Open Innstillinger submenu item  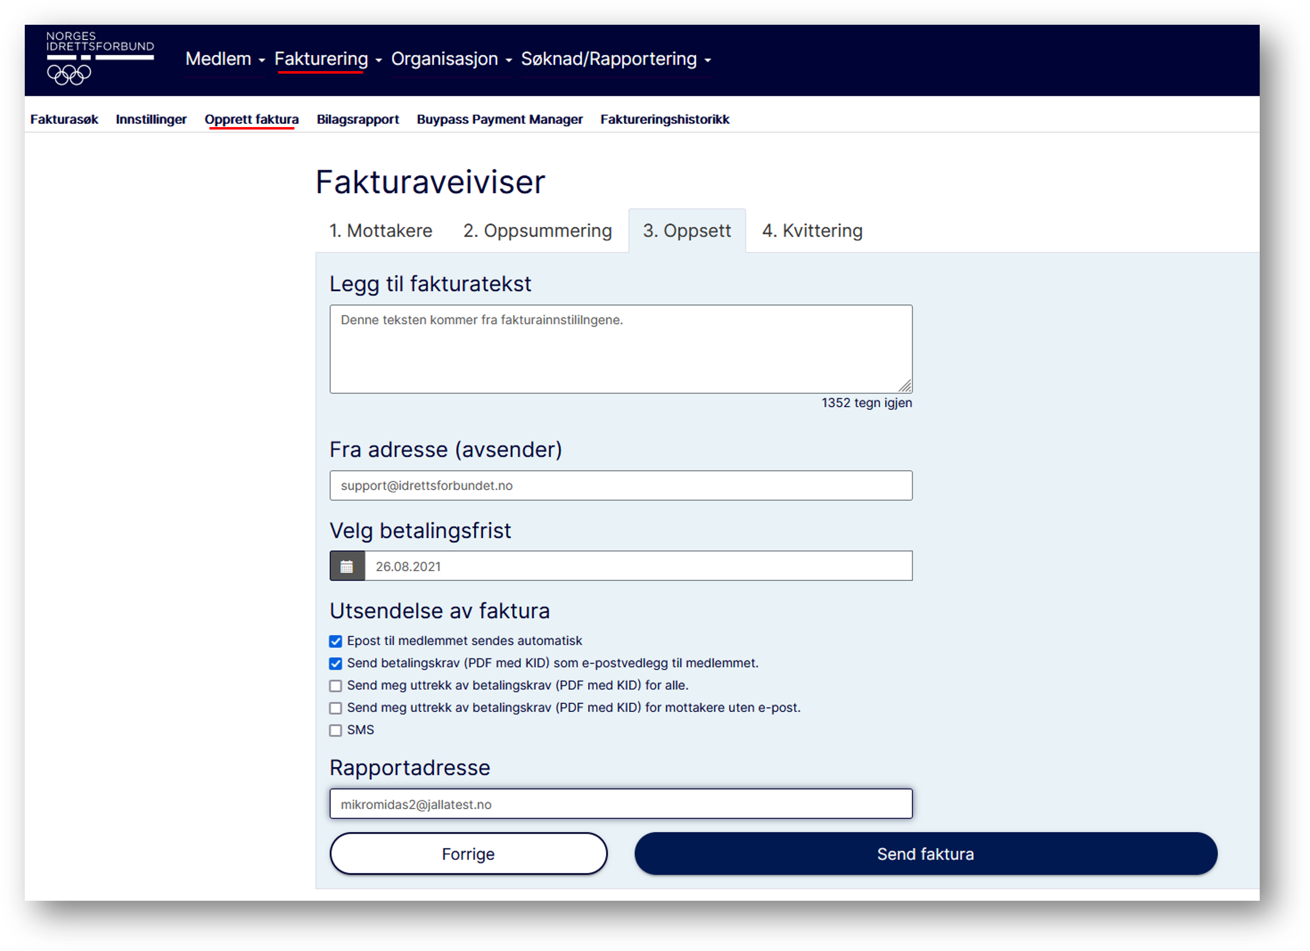tap(151, 120)
